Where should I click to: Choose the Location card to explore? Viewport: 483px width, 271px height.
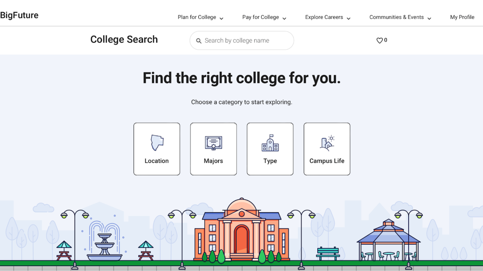(157, 149)
